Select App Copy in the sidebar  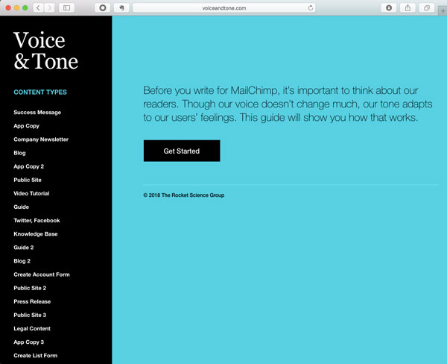[x=27, y=126]
